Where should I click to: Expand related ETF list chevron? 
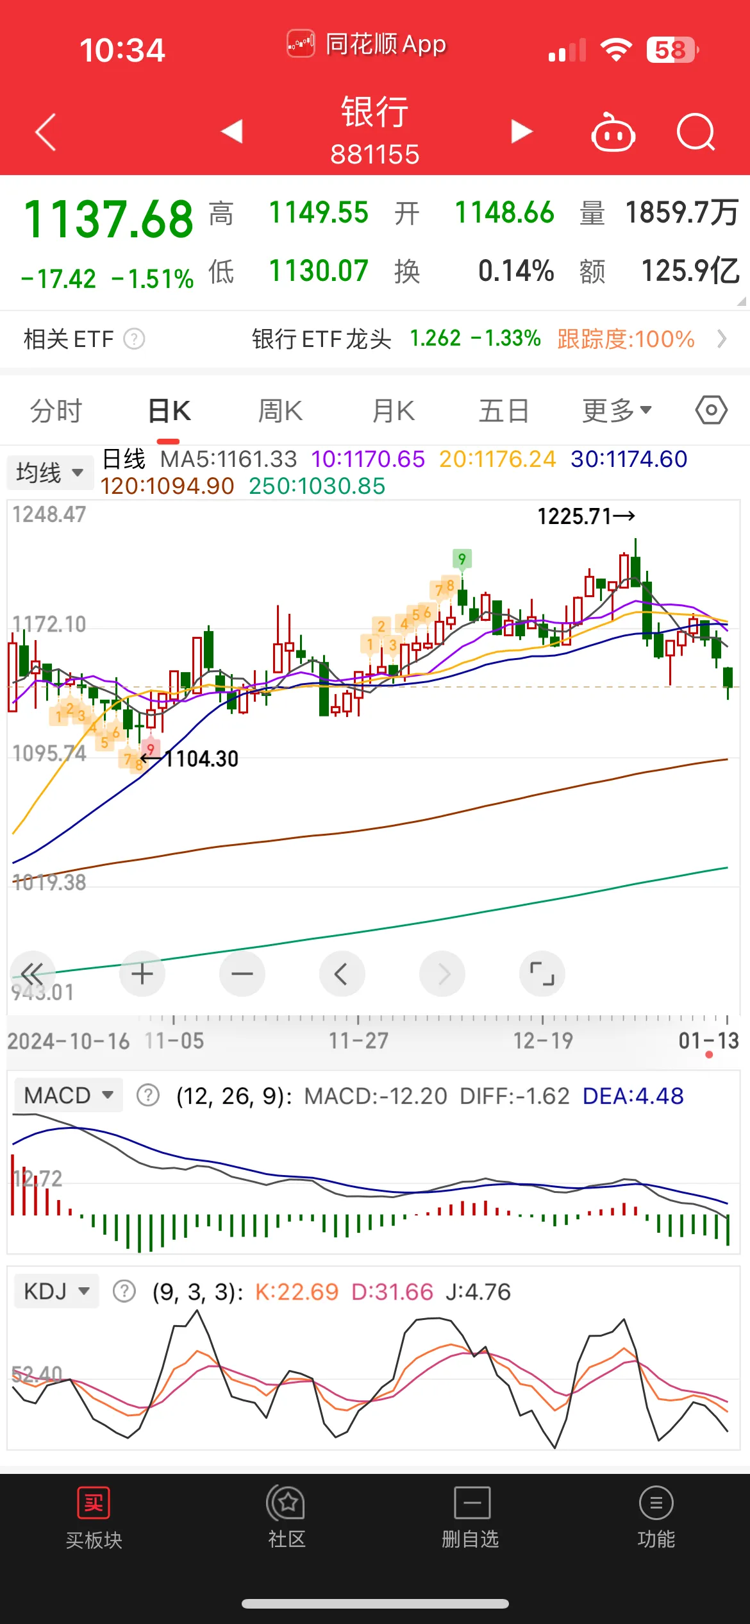(x=722, y=339)
